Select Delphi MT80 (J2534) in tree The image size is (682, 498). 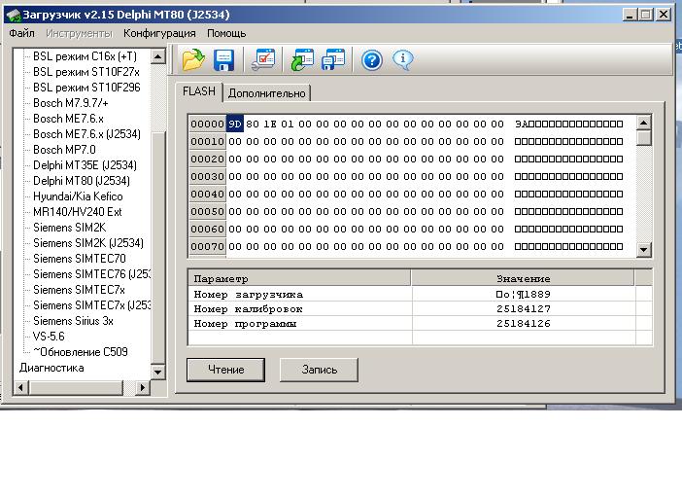click(x=82, y=181)
